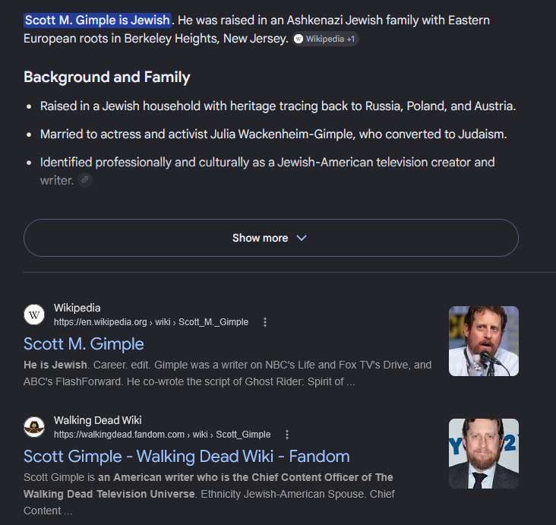Viewport: 556px width, 525px height.
Task: Click the Wikipedia result thumbnail photo
Action: (484, 341)
